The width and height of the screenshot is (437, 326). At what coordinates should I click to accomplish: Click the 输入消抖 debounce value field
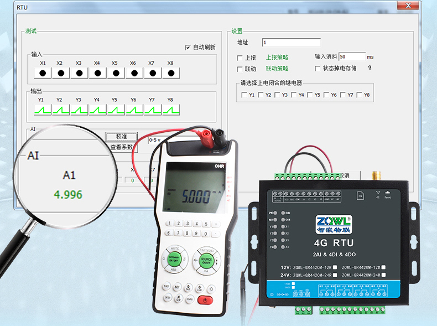point(352,56)
